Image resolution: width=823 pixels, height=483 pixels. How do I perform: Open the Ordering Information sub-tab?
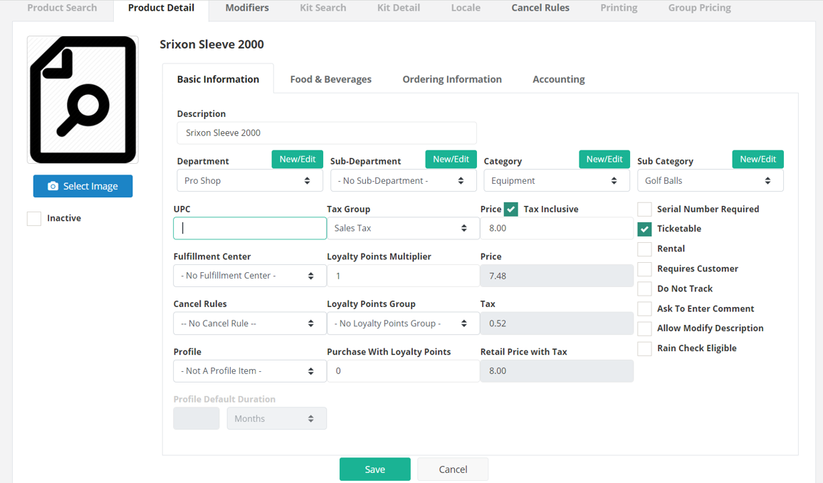(452, 79)
